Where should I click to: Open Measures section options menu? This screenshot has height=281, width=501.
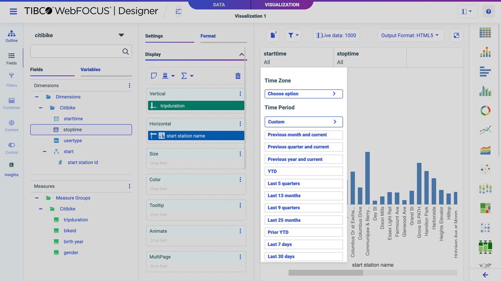click(130, 186)
